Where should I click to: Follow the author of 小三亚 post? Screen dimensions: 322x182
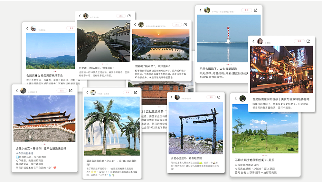click(128, 92)
